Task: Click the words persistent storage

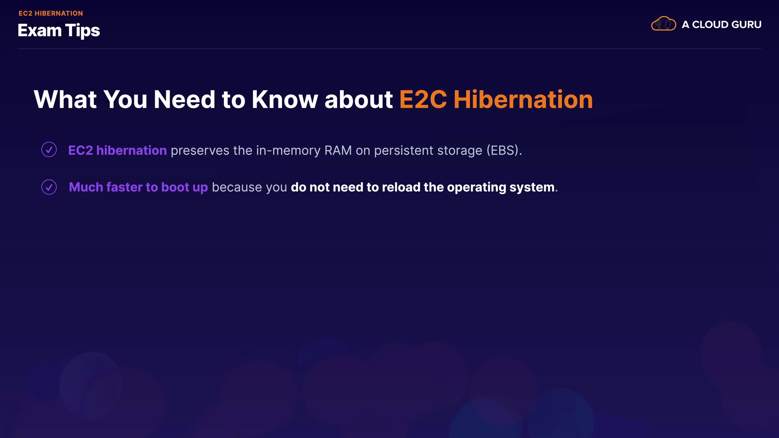Action: point(428,150)
